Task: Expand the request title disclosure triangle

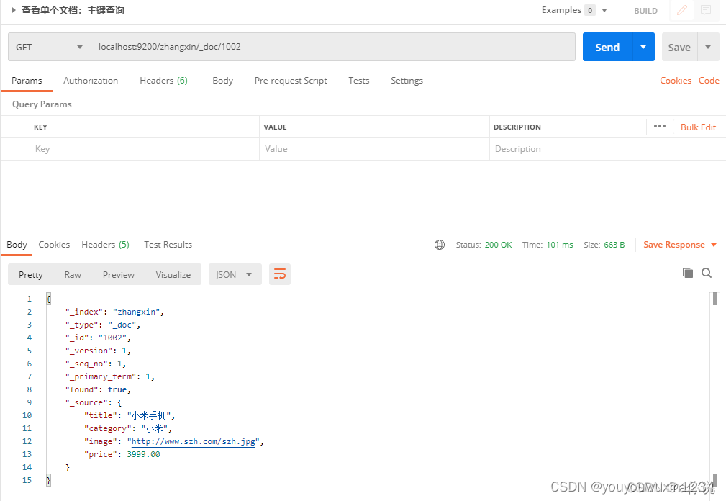Action: pyautogui.click(x=14, y=10)
